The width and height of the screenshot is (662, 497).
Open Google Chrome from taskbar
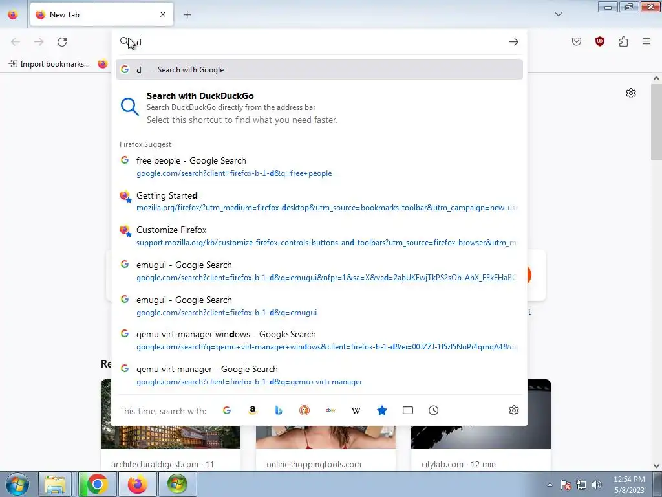pos(97,484)
